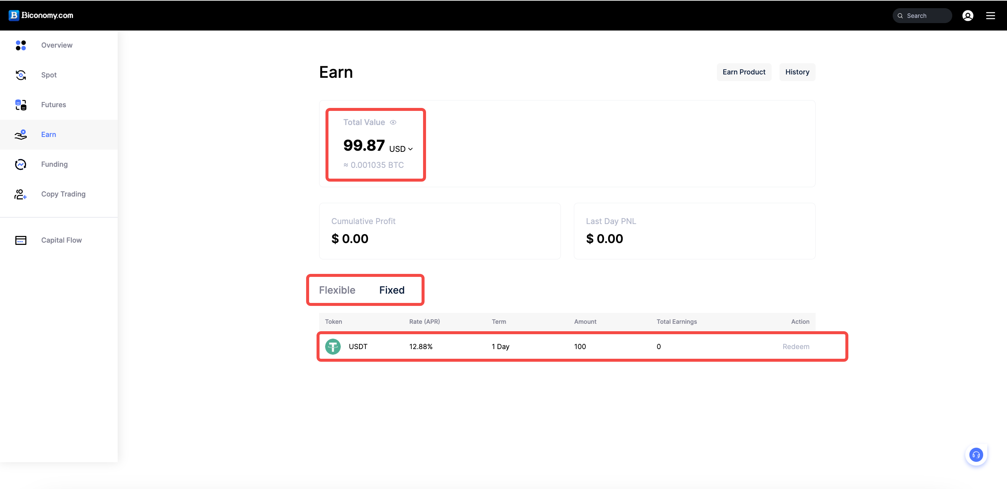Image resolution: width=1007 pixels, height=489 pixels.
Task: Hide Total Value with eye icon
Action: (x=393, y=122)
